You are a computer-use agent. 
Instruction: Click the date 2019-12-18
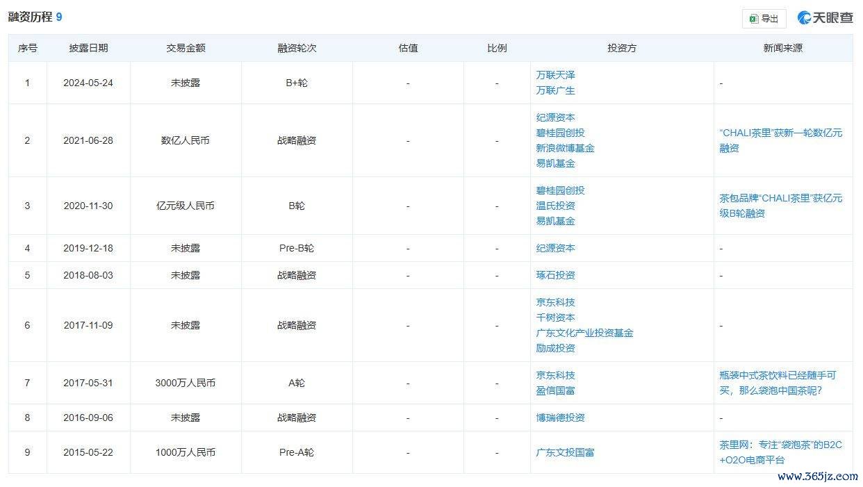88,248
